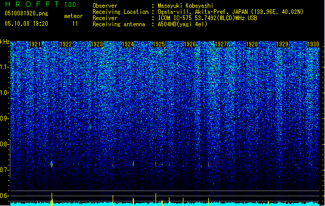Click the date stamp 05.10.08 19:20
Screen dimensions: 325x206
click(x=26, y=24)
